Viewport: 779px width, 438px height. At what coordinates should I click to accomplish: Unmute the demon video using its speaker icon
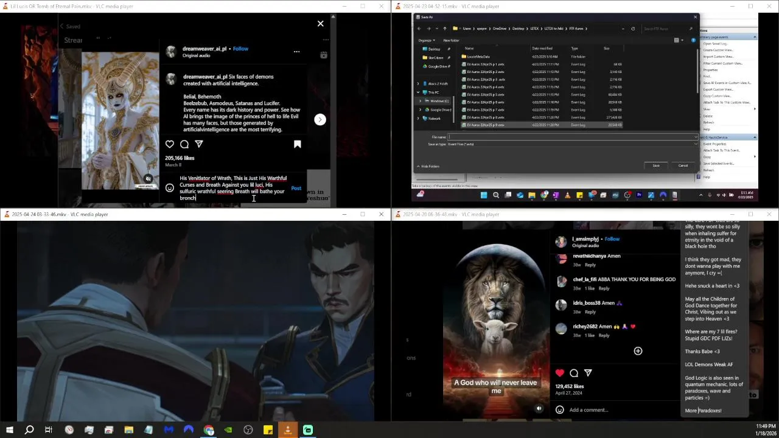pos(148,179)
